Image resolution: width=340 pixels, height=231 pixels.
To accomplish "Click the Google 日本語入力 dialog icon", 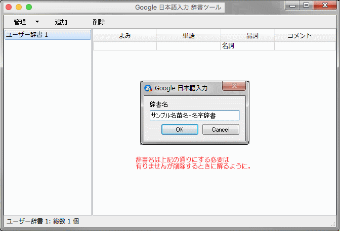I will click(148, 88).
